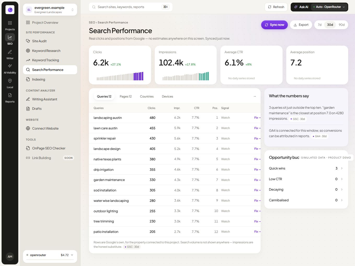Image resolution: width=355 pixels, height=266 pixels.
Task: Open the Devices tab
Action: click(x=168, y=96)
